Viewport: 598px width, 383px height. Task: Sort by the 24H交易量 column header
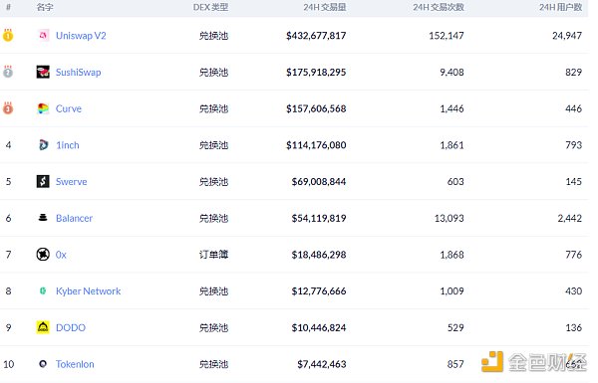tap(325, 7)
